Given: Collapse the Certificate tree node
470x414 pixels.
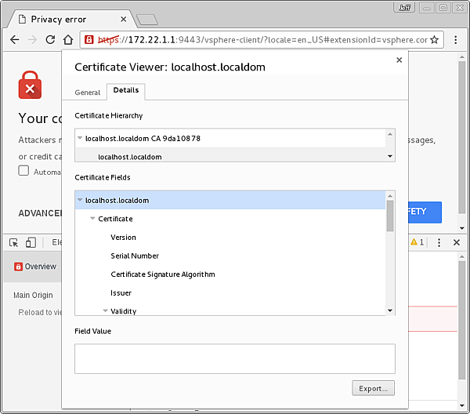Looking at the screenshot, I should pyautogui.click(x=92, y=219).
